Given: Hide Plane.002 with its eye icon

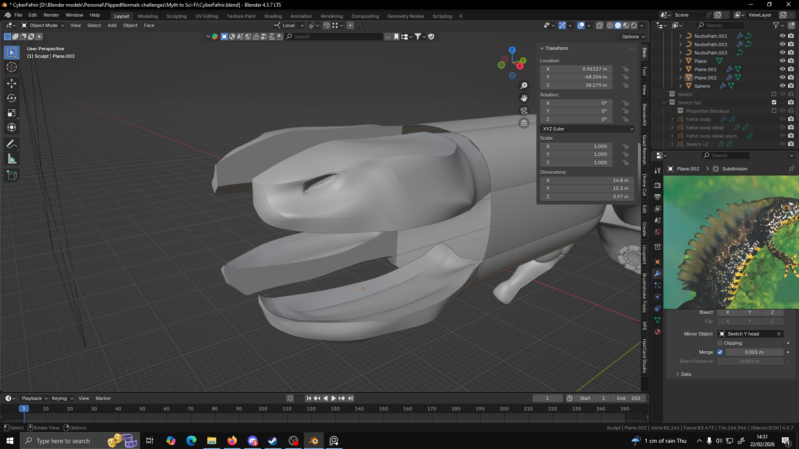Looking at the screenshot, I should (x=782, y=77).
